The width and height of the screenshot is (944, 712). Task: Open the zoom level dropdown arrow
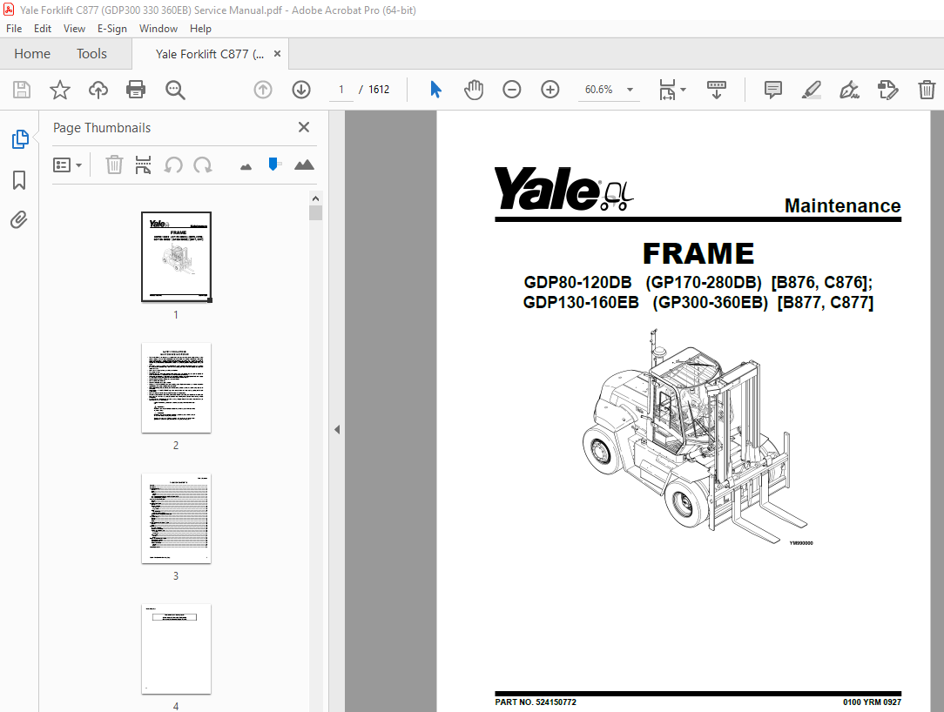(x=630, y=90)
